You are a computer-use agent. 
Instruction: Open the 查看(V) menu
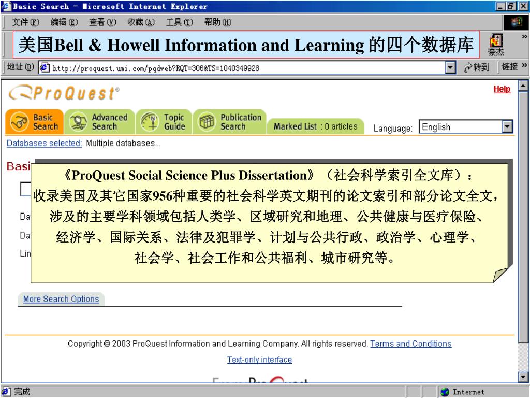(x=102, y=22)
